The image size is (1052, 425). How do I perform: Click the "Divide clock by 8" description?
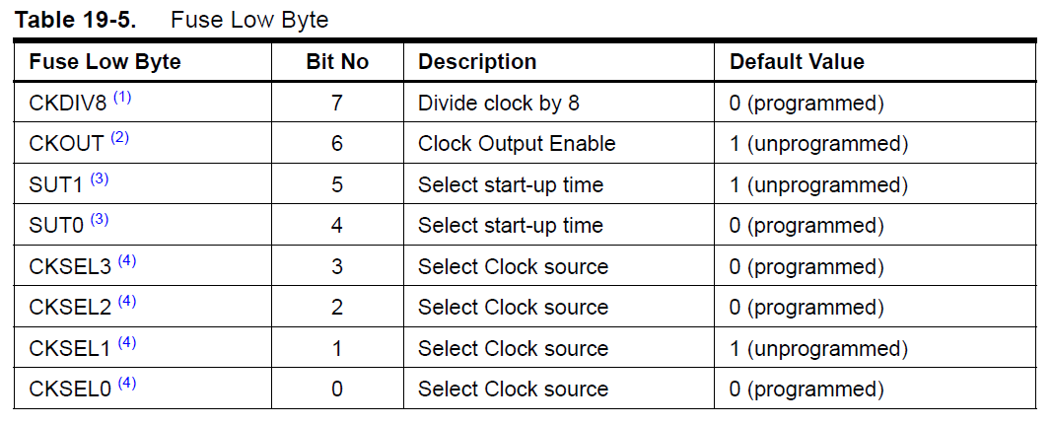click(x=499, y=103)
